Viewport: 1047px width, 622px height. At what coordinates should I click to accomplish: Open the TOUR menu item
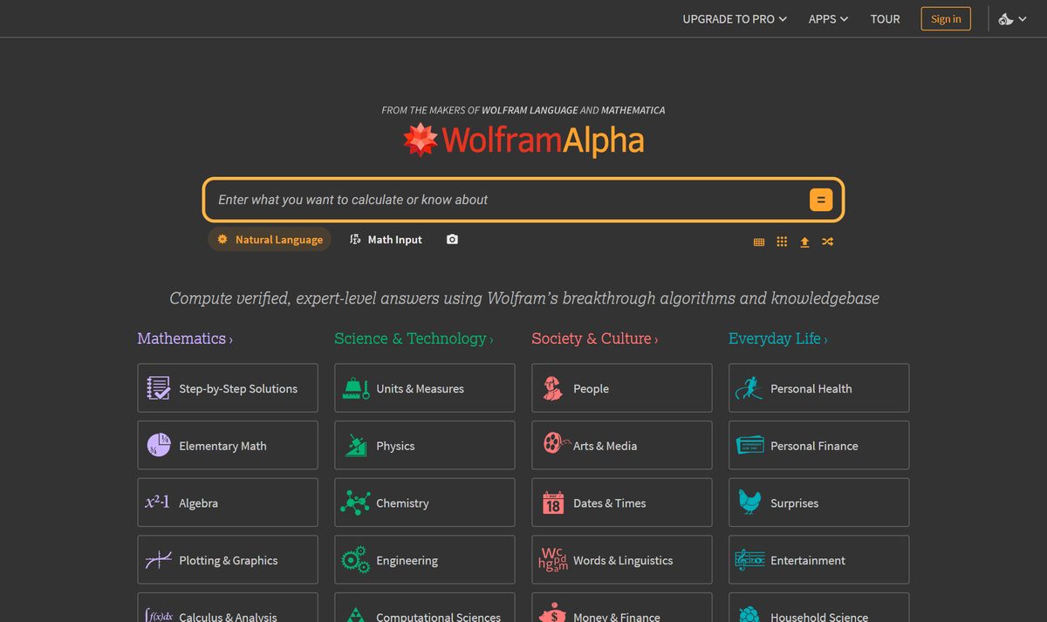point(885,18)
